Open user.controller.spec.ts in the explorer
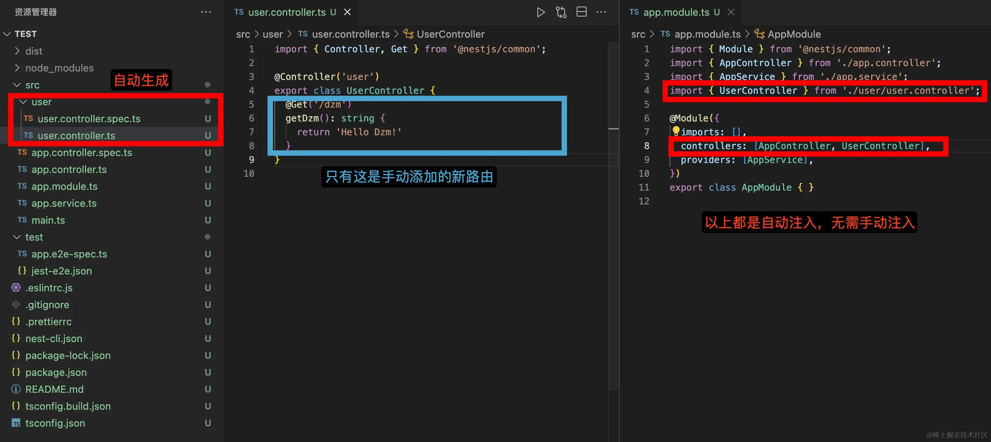Viewport: 991px width, 442px height. click(x=89, y=118)
